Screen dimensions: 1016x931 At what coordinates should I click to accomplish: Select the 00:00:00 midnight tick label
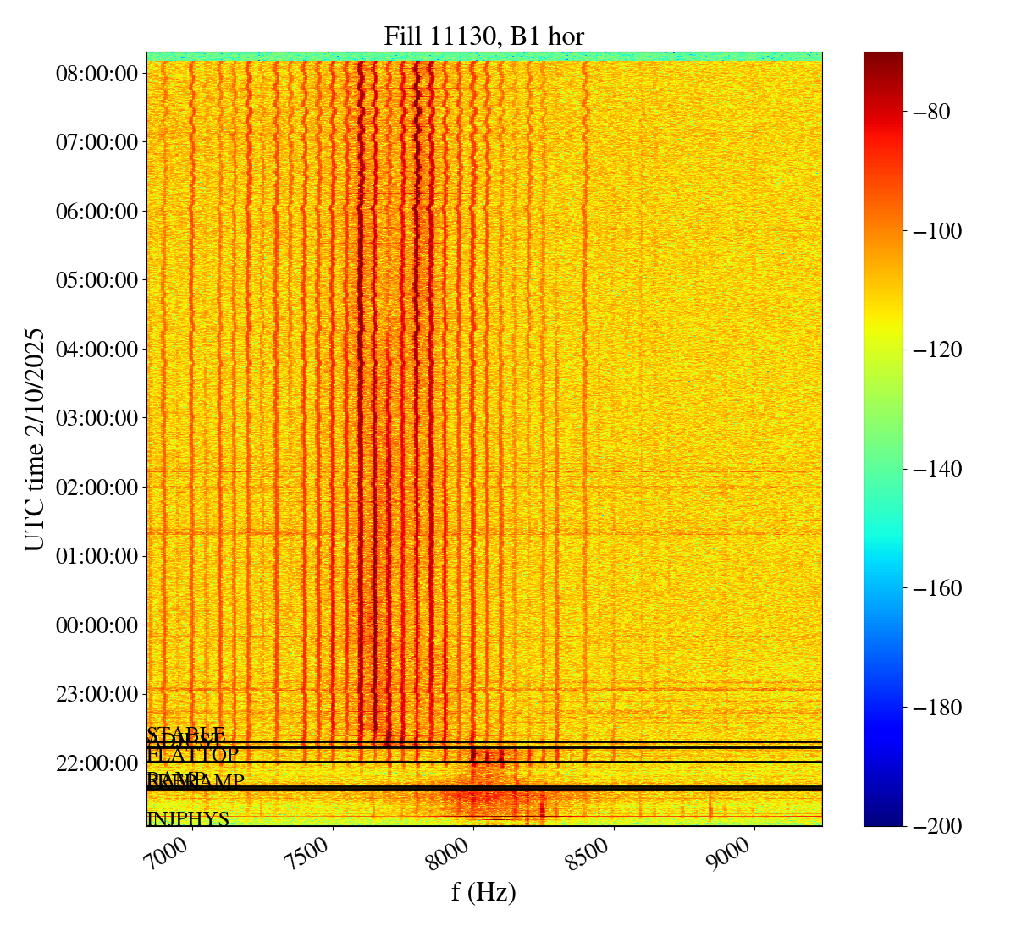pos(97,625)
